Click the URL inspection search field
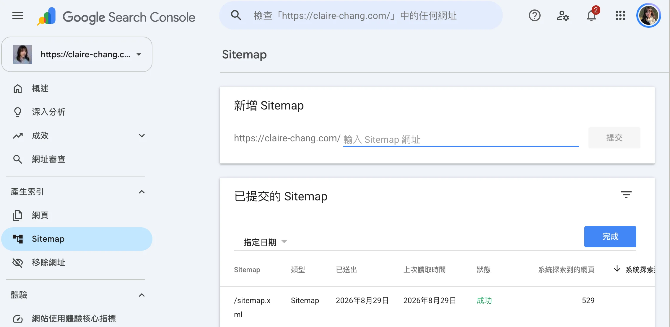670x327 pixels. point(361,15)
